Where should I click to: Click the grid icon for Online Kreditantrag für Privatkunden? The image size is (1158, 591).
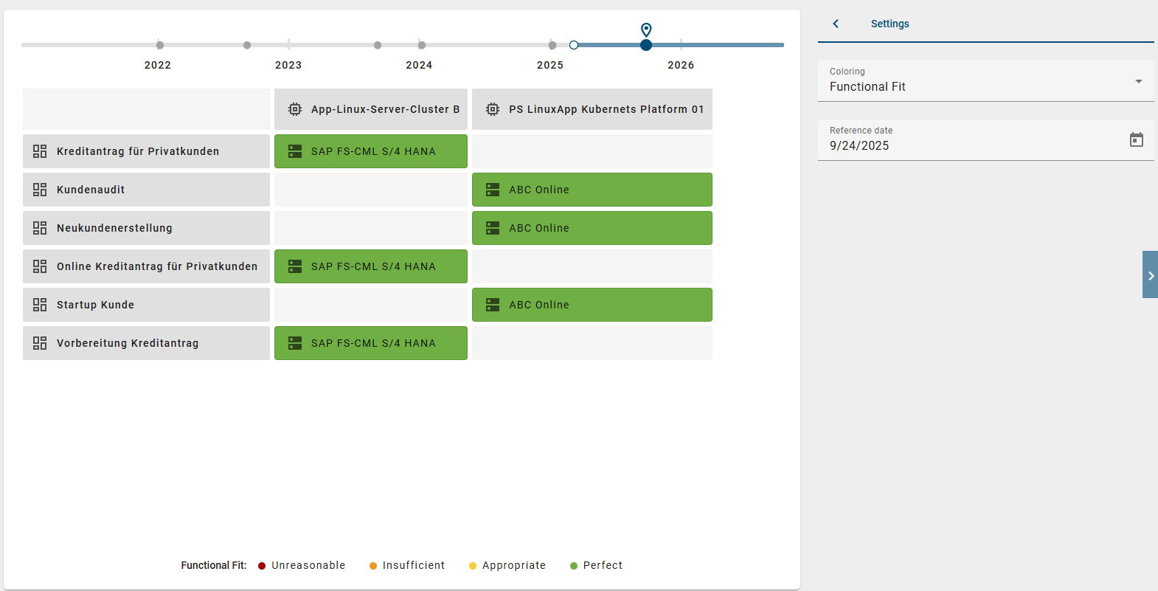40,266
